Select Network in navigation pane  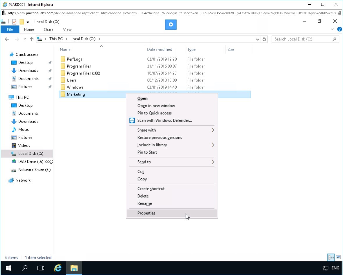23,180
